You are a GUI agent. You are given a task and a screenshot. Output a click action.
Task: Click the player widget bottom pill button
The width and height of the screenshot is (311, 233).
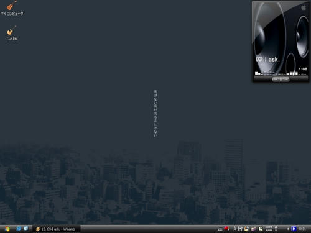tap(281, 79)
